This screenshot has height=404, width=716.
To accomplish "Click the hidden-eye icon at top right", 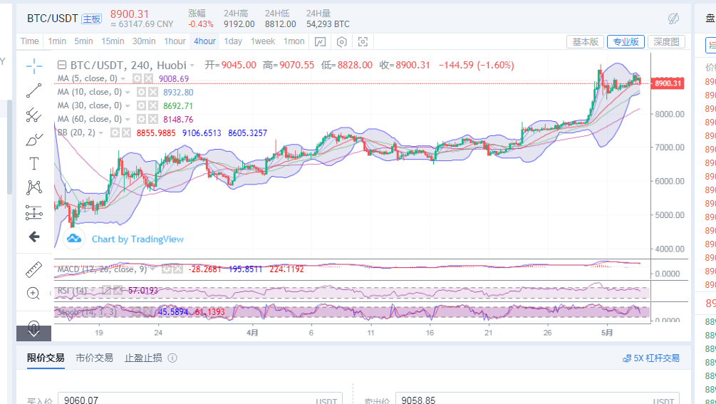I will tap(673, 19).
